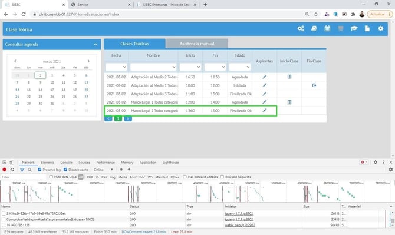Select Clases Teóricas tab
Image resolution: width=395 pixels, height=235 pixels.
point(134,44)
